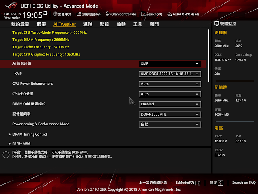Switch to 啟動 tab

pos(121,24)
